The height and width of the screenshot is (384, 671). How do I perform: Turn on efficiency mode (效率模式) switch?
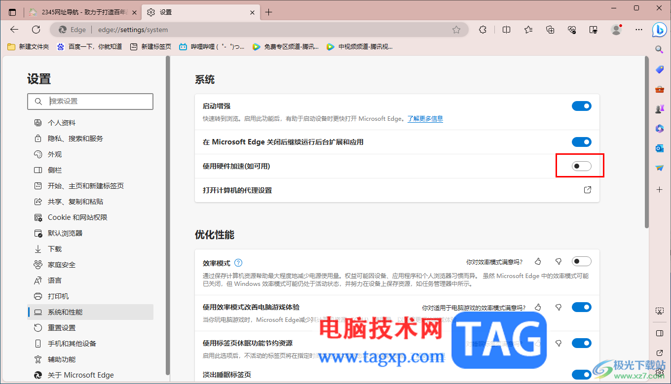point(582,261)
